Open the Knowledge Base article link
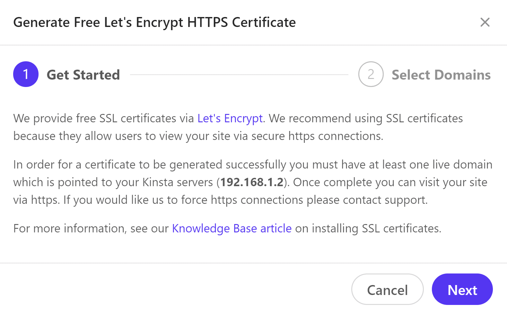507x312 pixels. [232, 229]
